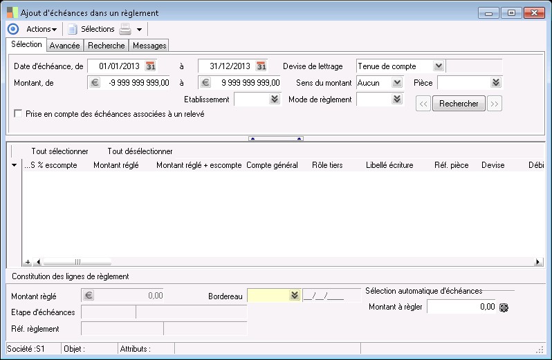Screen dimensions: 552x360
Task: Click the blue circular icon in the toolbar
Action: coord(12,29)
